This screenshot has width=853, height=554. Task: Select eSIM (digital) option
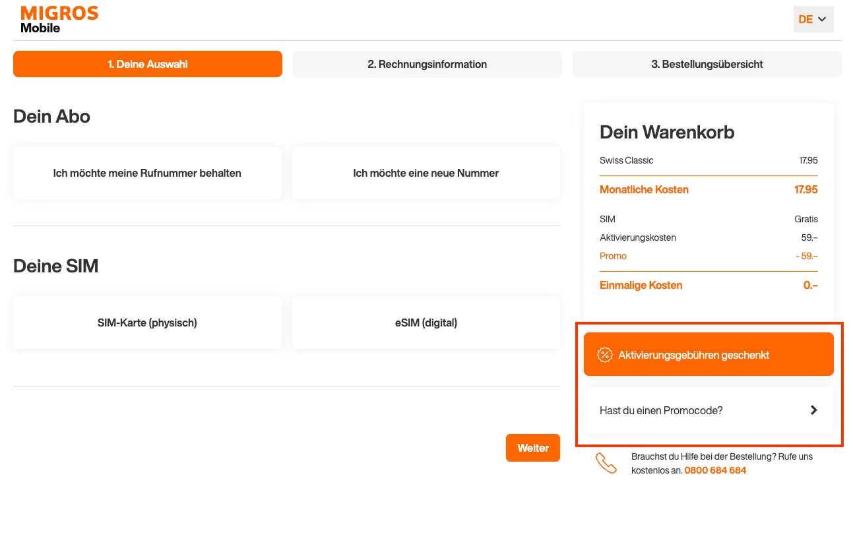[x=426, y=323]
